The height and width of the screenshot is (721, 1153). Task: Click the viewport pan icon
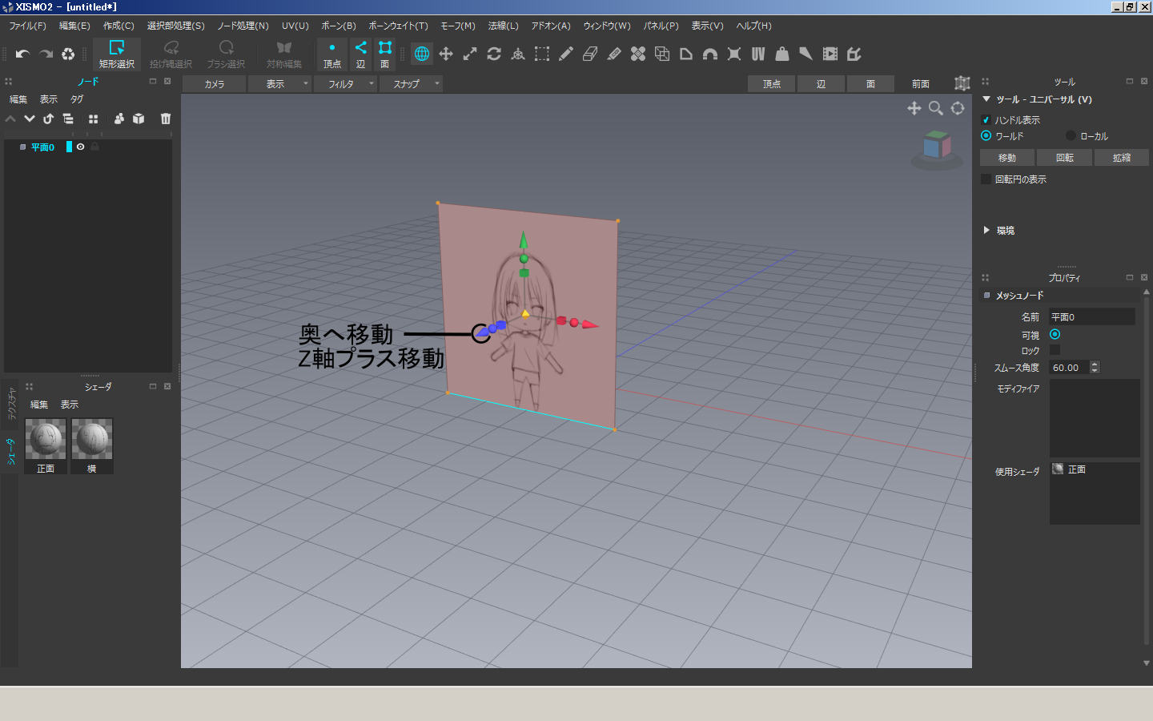914,108
